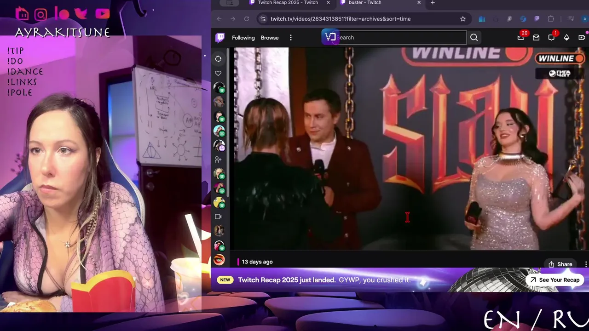589x331 pixels.
Task: Click the Get Bits diamond icon
Action: (x=566, y=38)
